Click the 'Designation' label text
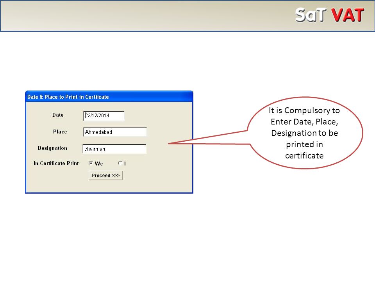 [52, 148]
